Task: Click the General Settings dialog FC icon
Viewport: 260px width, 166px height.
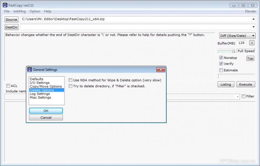Action: (29, 70)
